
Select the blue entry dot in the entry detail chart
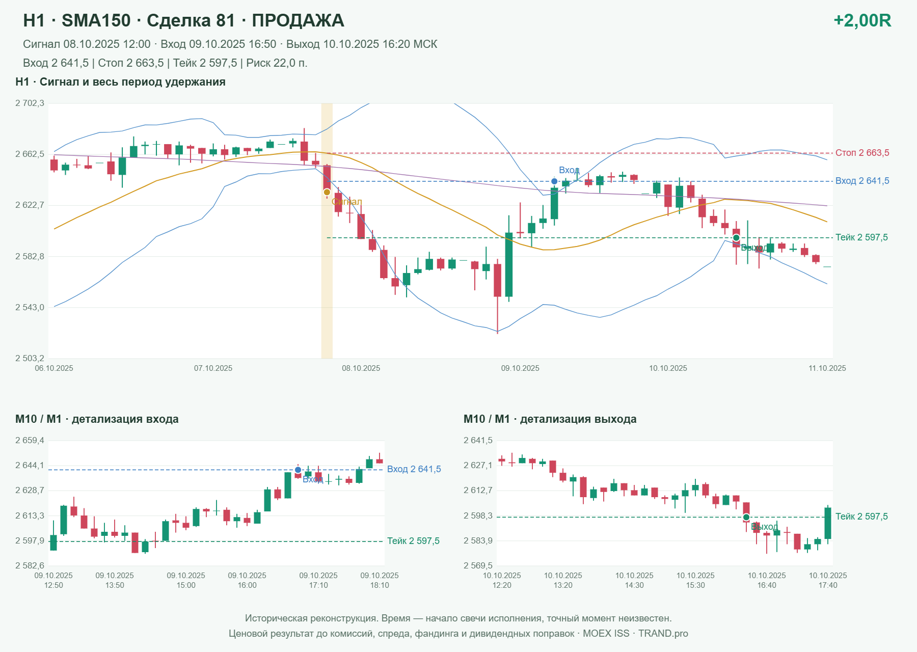[x=298, y=470]
